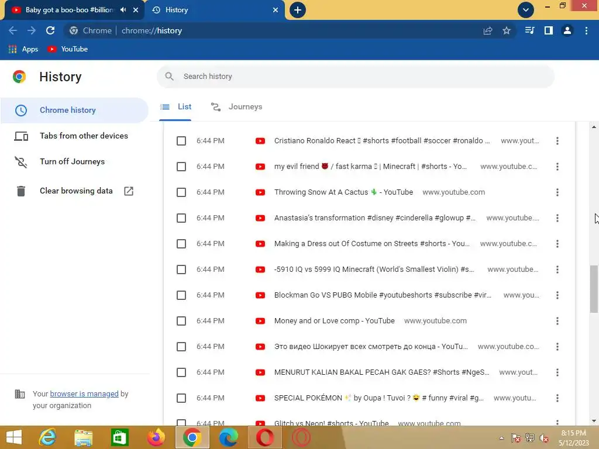Open the network status tray icon

[x=530, y=438]
